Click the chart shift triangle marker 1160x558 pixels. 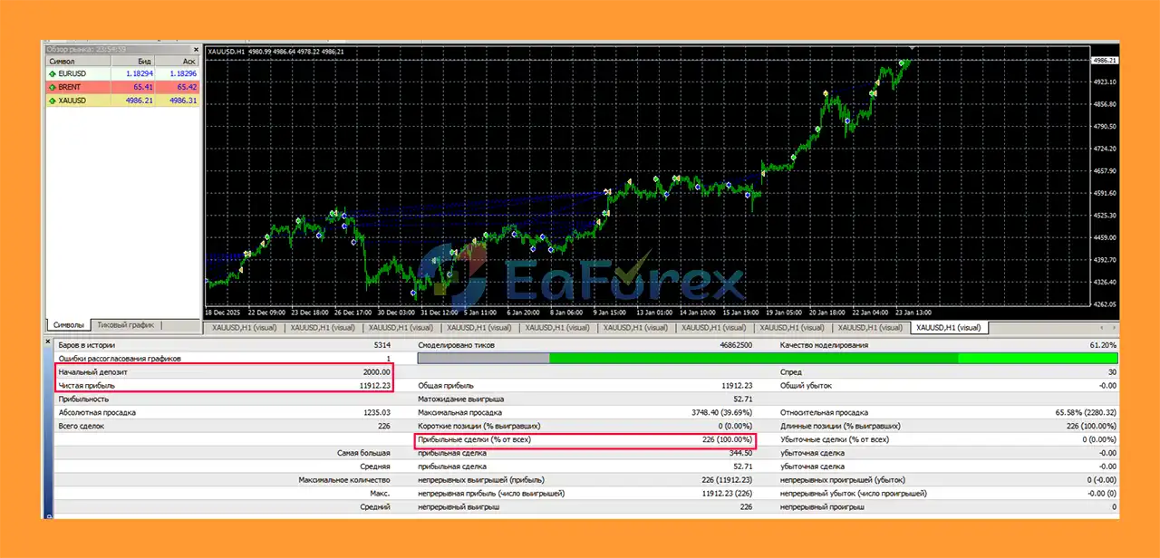point(912,47)
